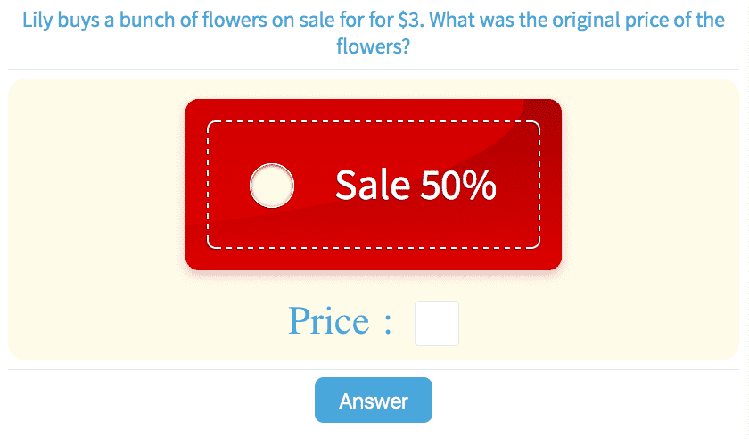Screen dimensions: 749x447
Task: Click the white hole on the sale tag
Action: (x=272, y=186)
